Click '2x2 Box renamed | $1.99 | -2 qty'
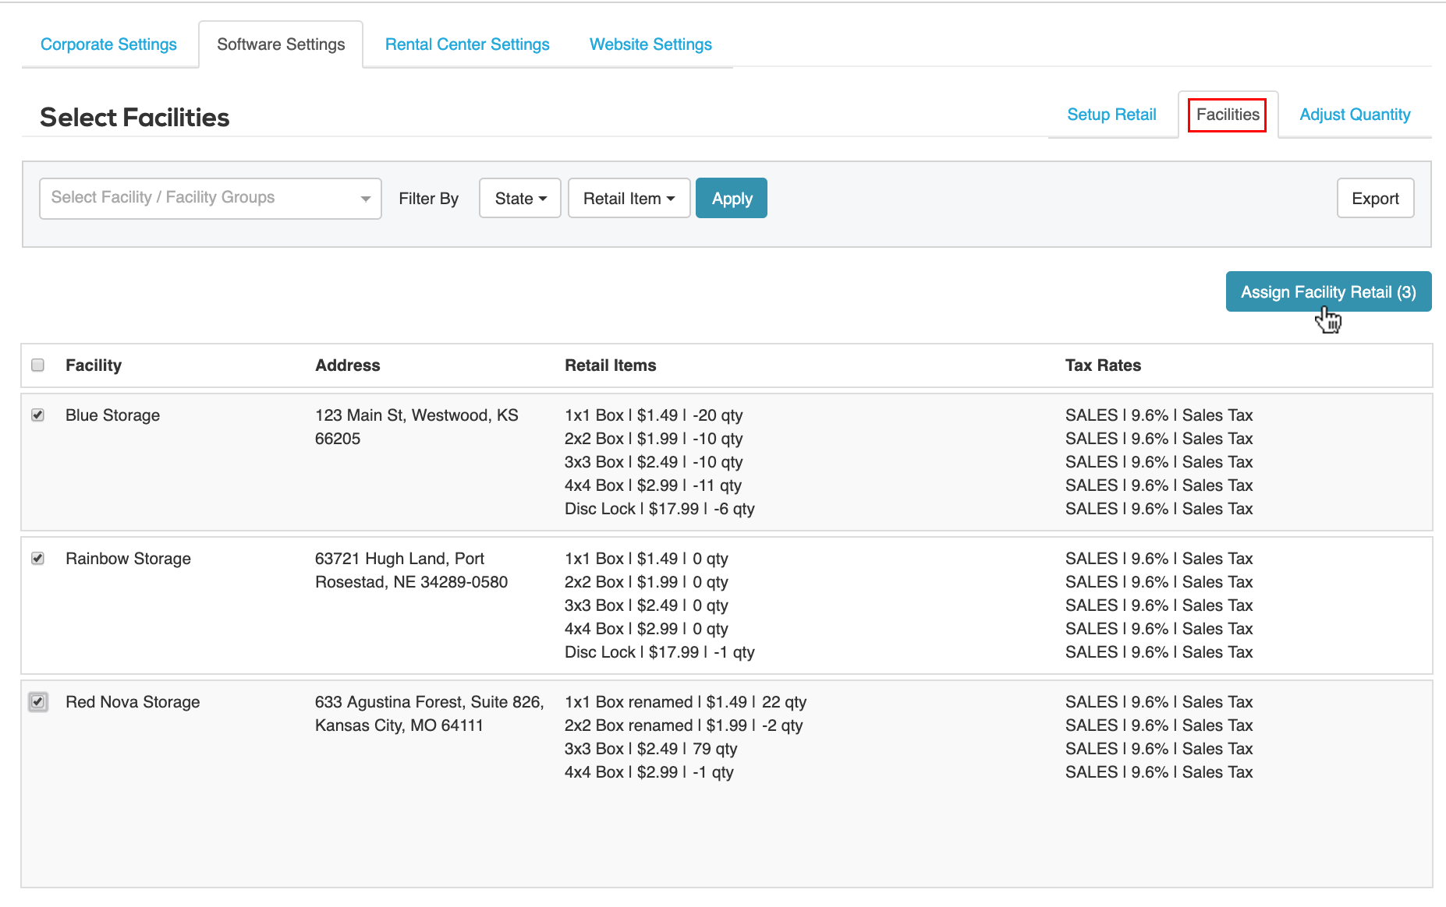Viewport: 1446px width, 907px height. pyautogui.click(x=684, y=725)
